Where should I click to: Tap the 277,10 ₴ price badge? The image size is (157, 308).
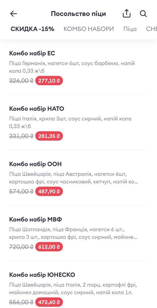tap(49, 81)
